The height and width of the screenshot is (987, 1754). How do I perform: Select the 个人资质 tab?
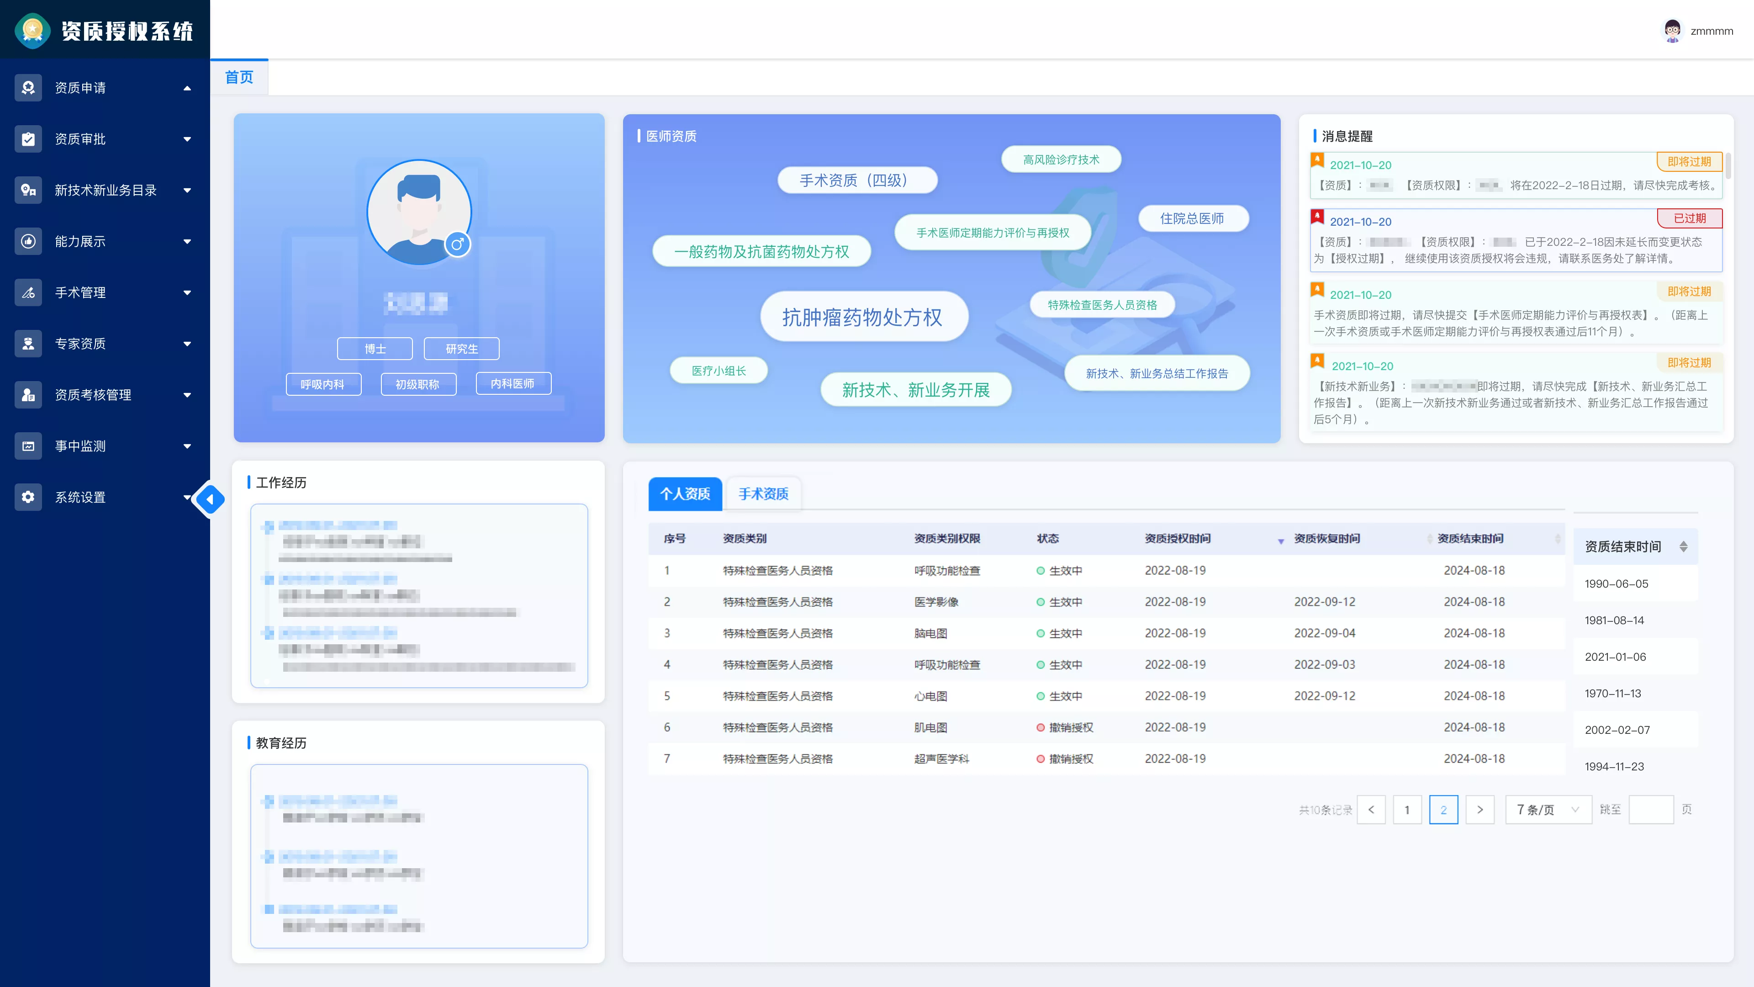[x=685, y=494]
